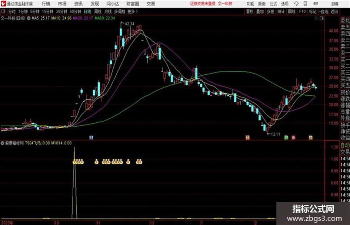This screenshot has height=225, width=350.
Task: Click the T904飞马: 0.00 indicator label
Action: (37, 143)
